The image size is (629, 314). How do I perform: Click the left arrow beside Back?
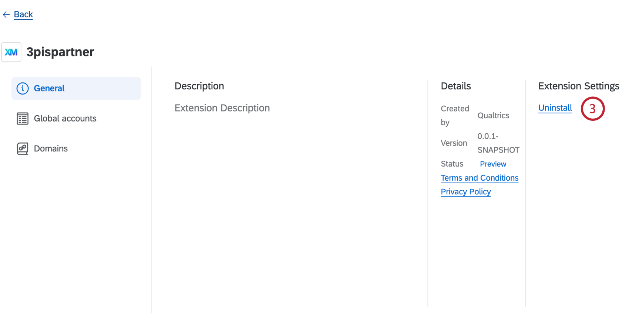click(x=6, y=14)
